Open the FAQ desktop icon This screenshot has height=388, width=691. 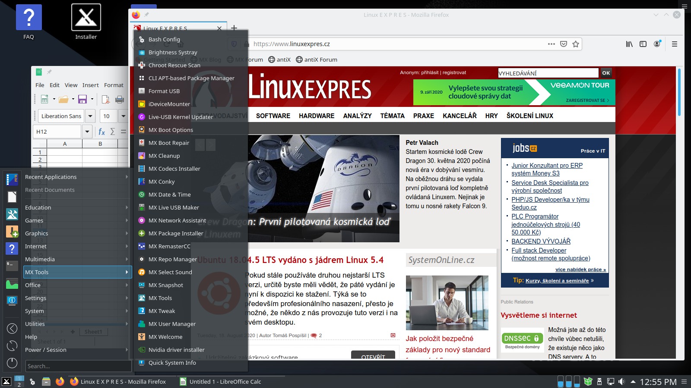click(29, 22)
